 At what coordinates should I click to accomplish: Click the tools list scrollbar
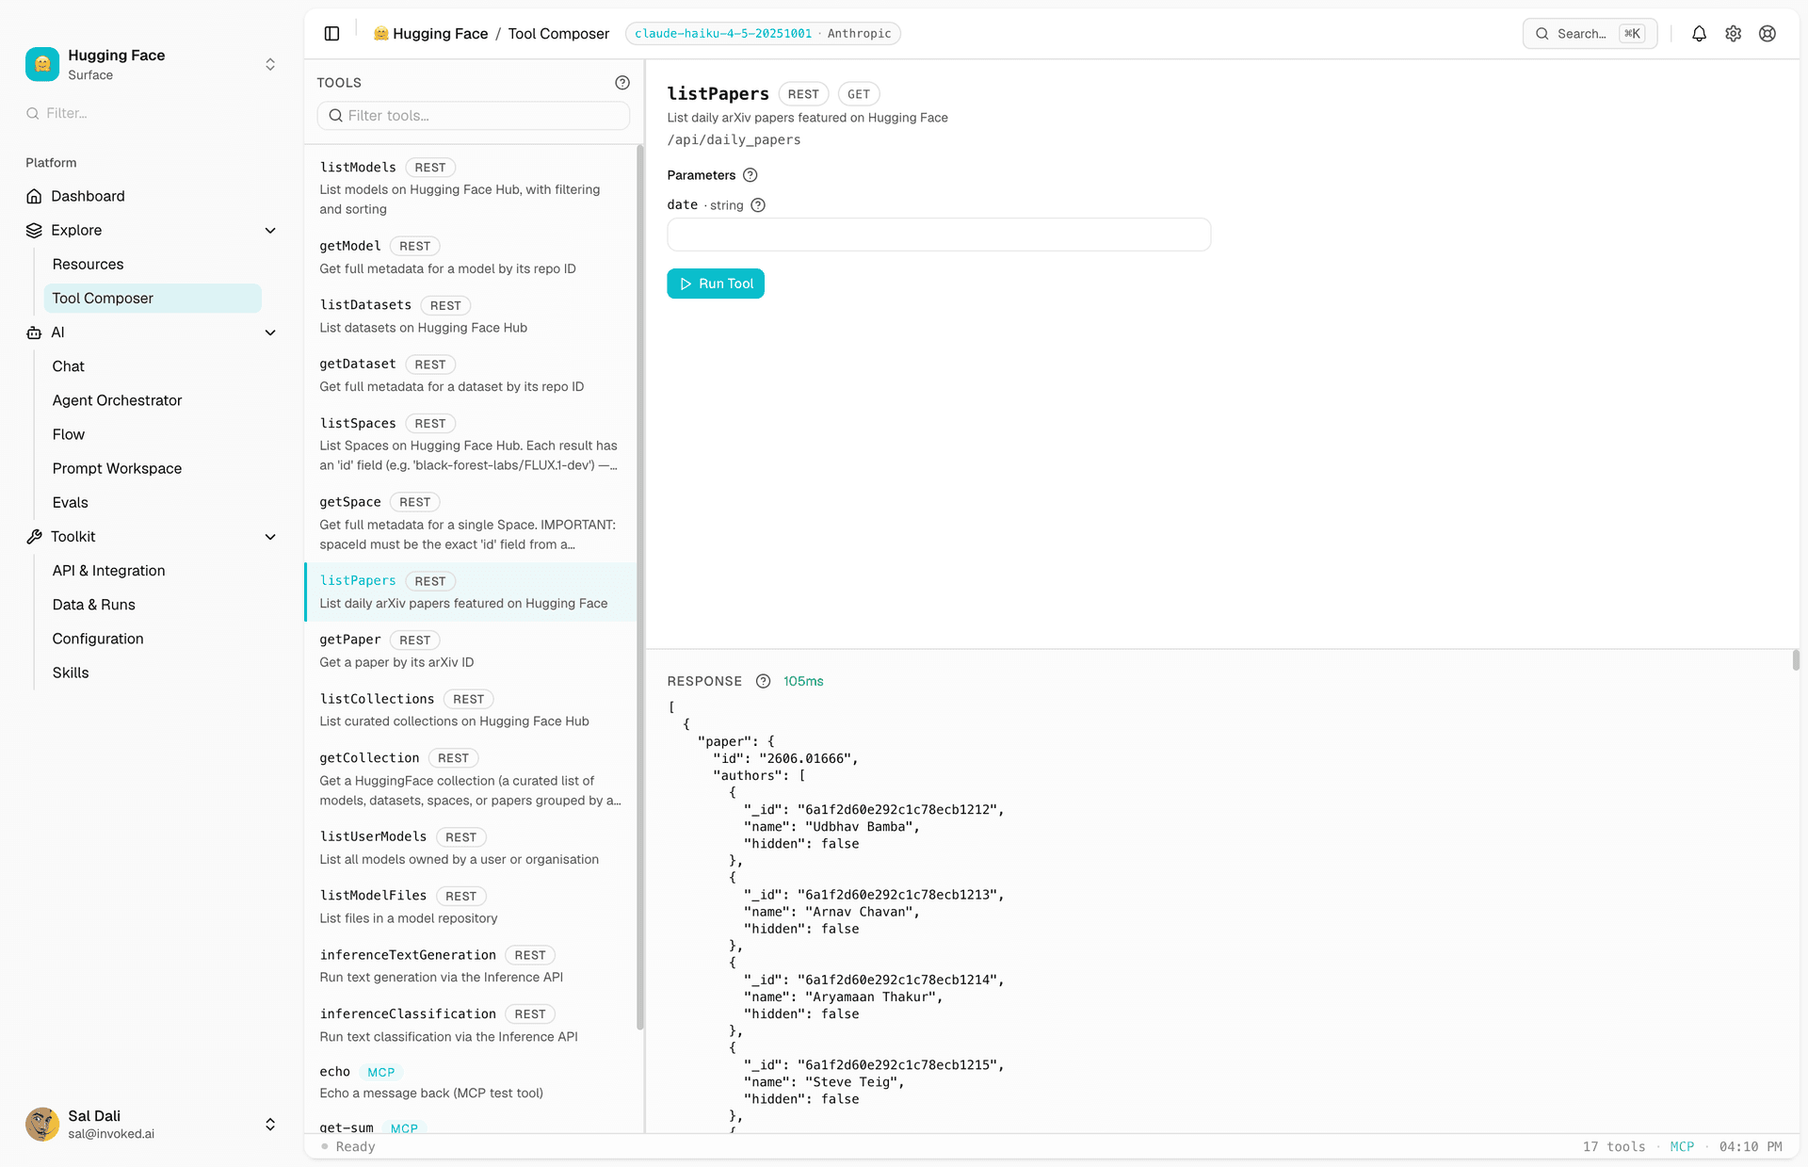click(640, 587)
